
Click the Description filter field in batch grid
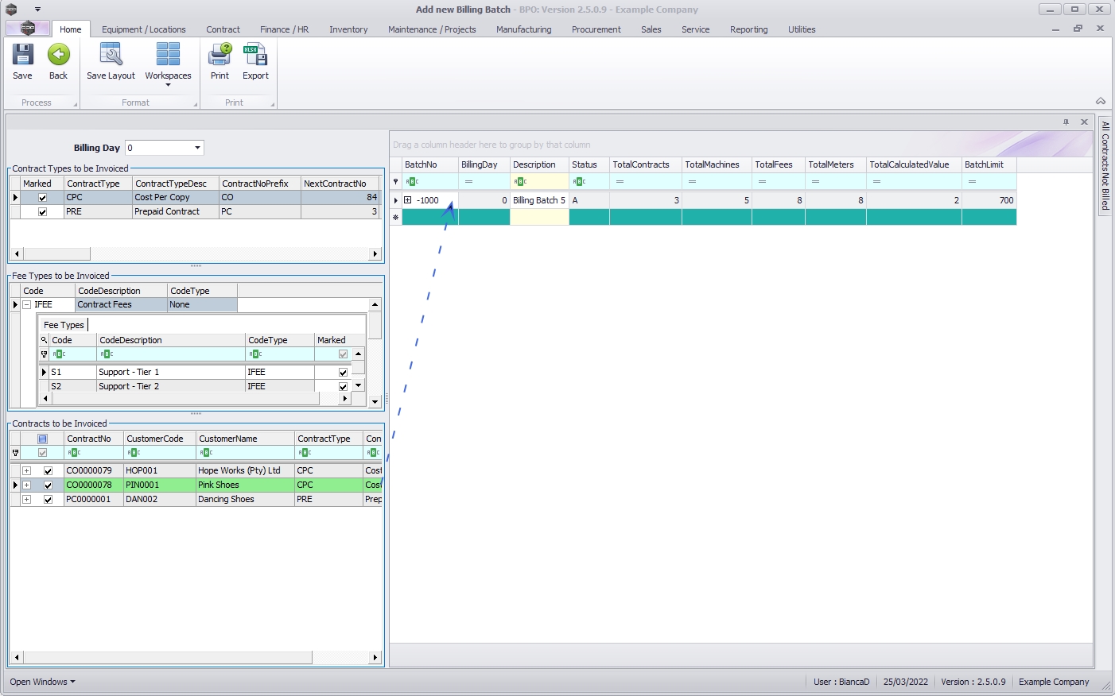point(544,182)
